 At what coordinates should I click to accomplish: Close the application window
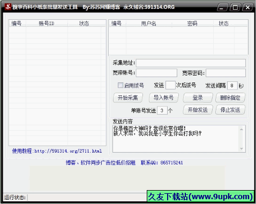click(247, 7)
